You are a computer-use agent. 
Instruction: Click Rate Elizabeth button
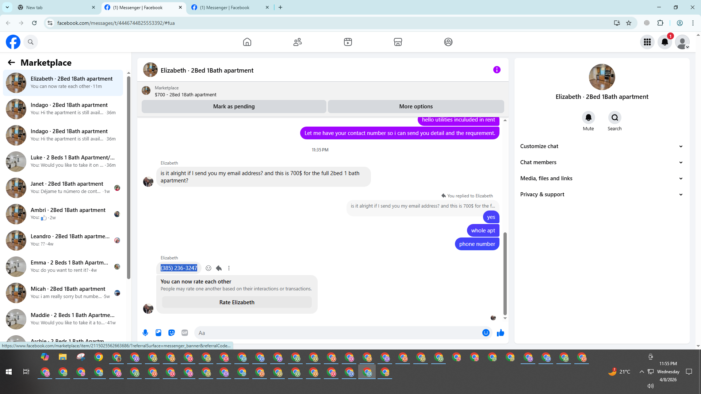click(x=237, y=302)
